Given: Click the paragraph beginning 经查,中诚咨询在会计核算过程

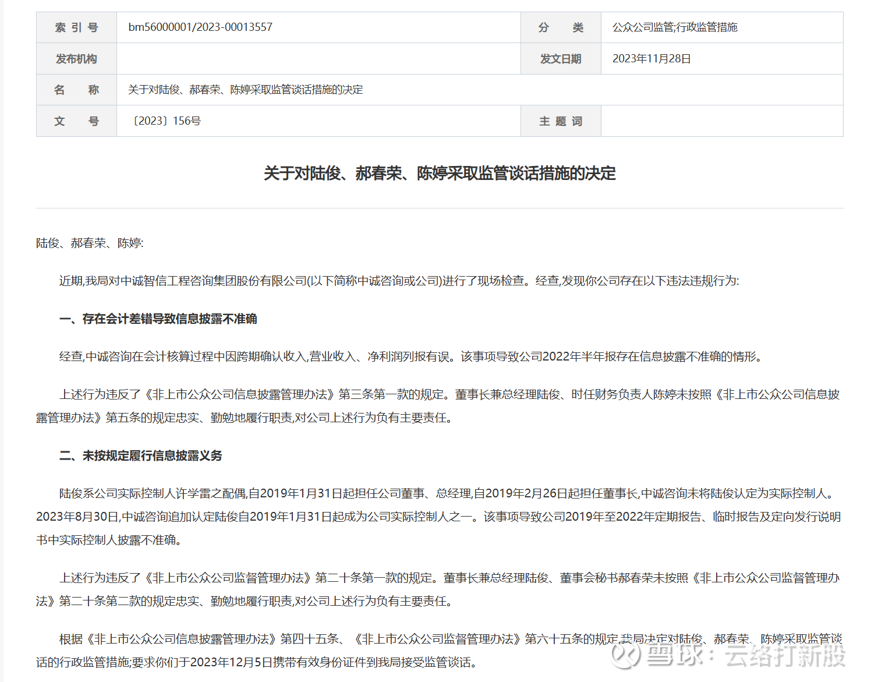Looking at the screenshot, I should pyautogui.click(x=410, y=357).
